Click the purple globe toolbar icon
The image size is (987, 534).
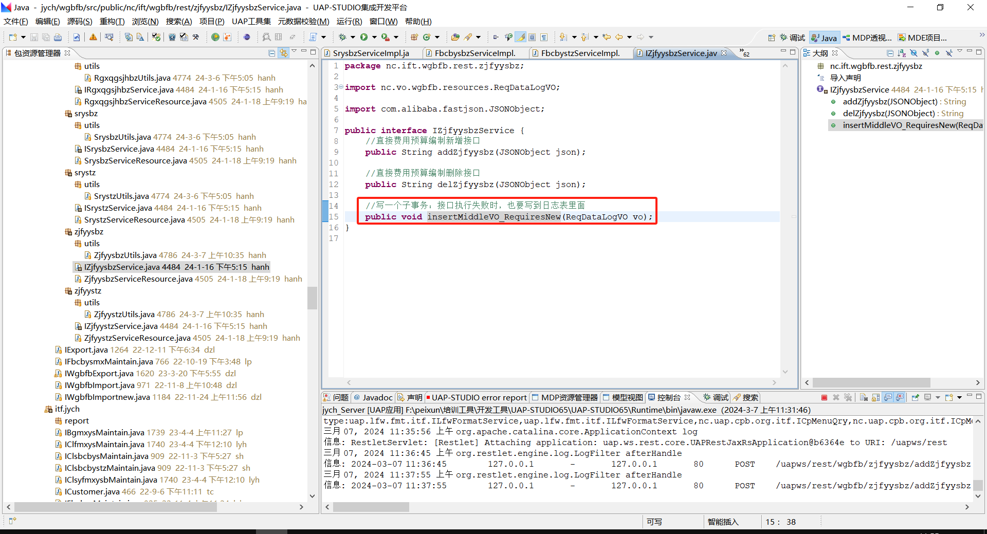[247, 37]
